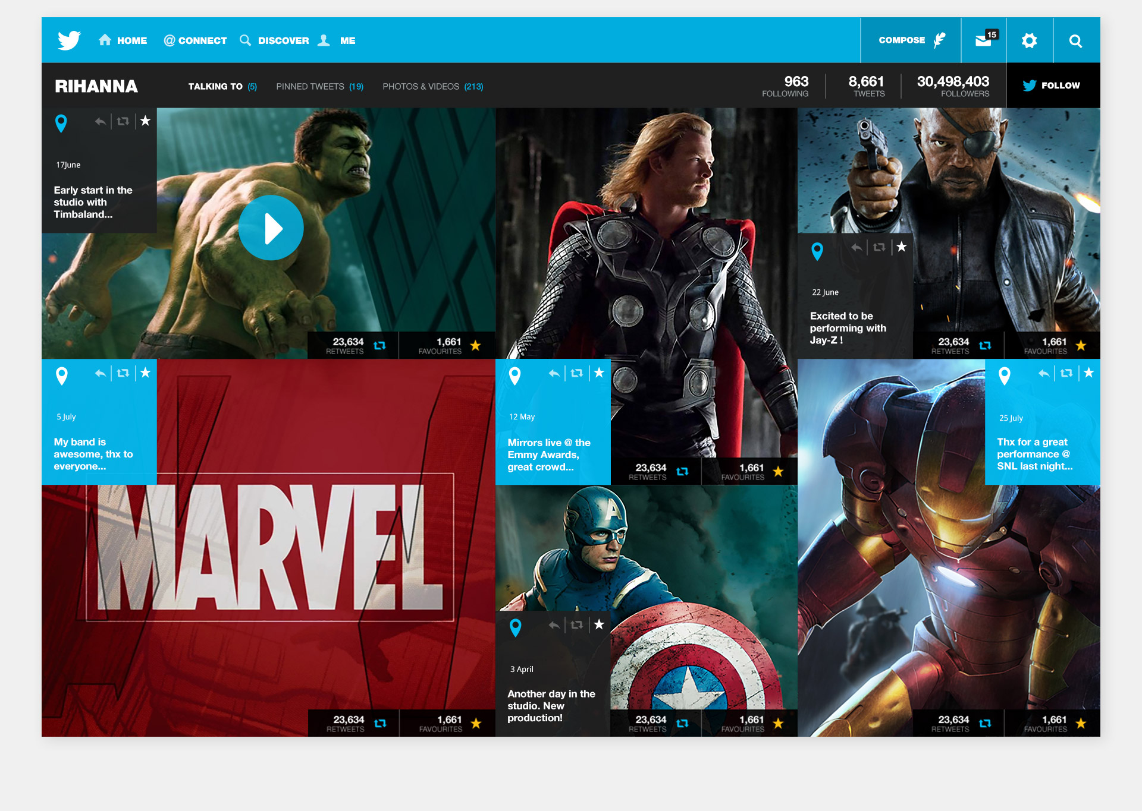Viewport: 1142px width, 811px height.
Task: Toggle retweet on Timbaland studio tweet
Action: coord(123,121)
